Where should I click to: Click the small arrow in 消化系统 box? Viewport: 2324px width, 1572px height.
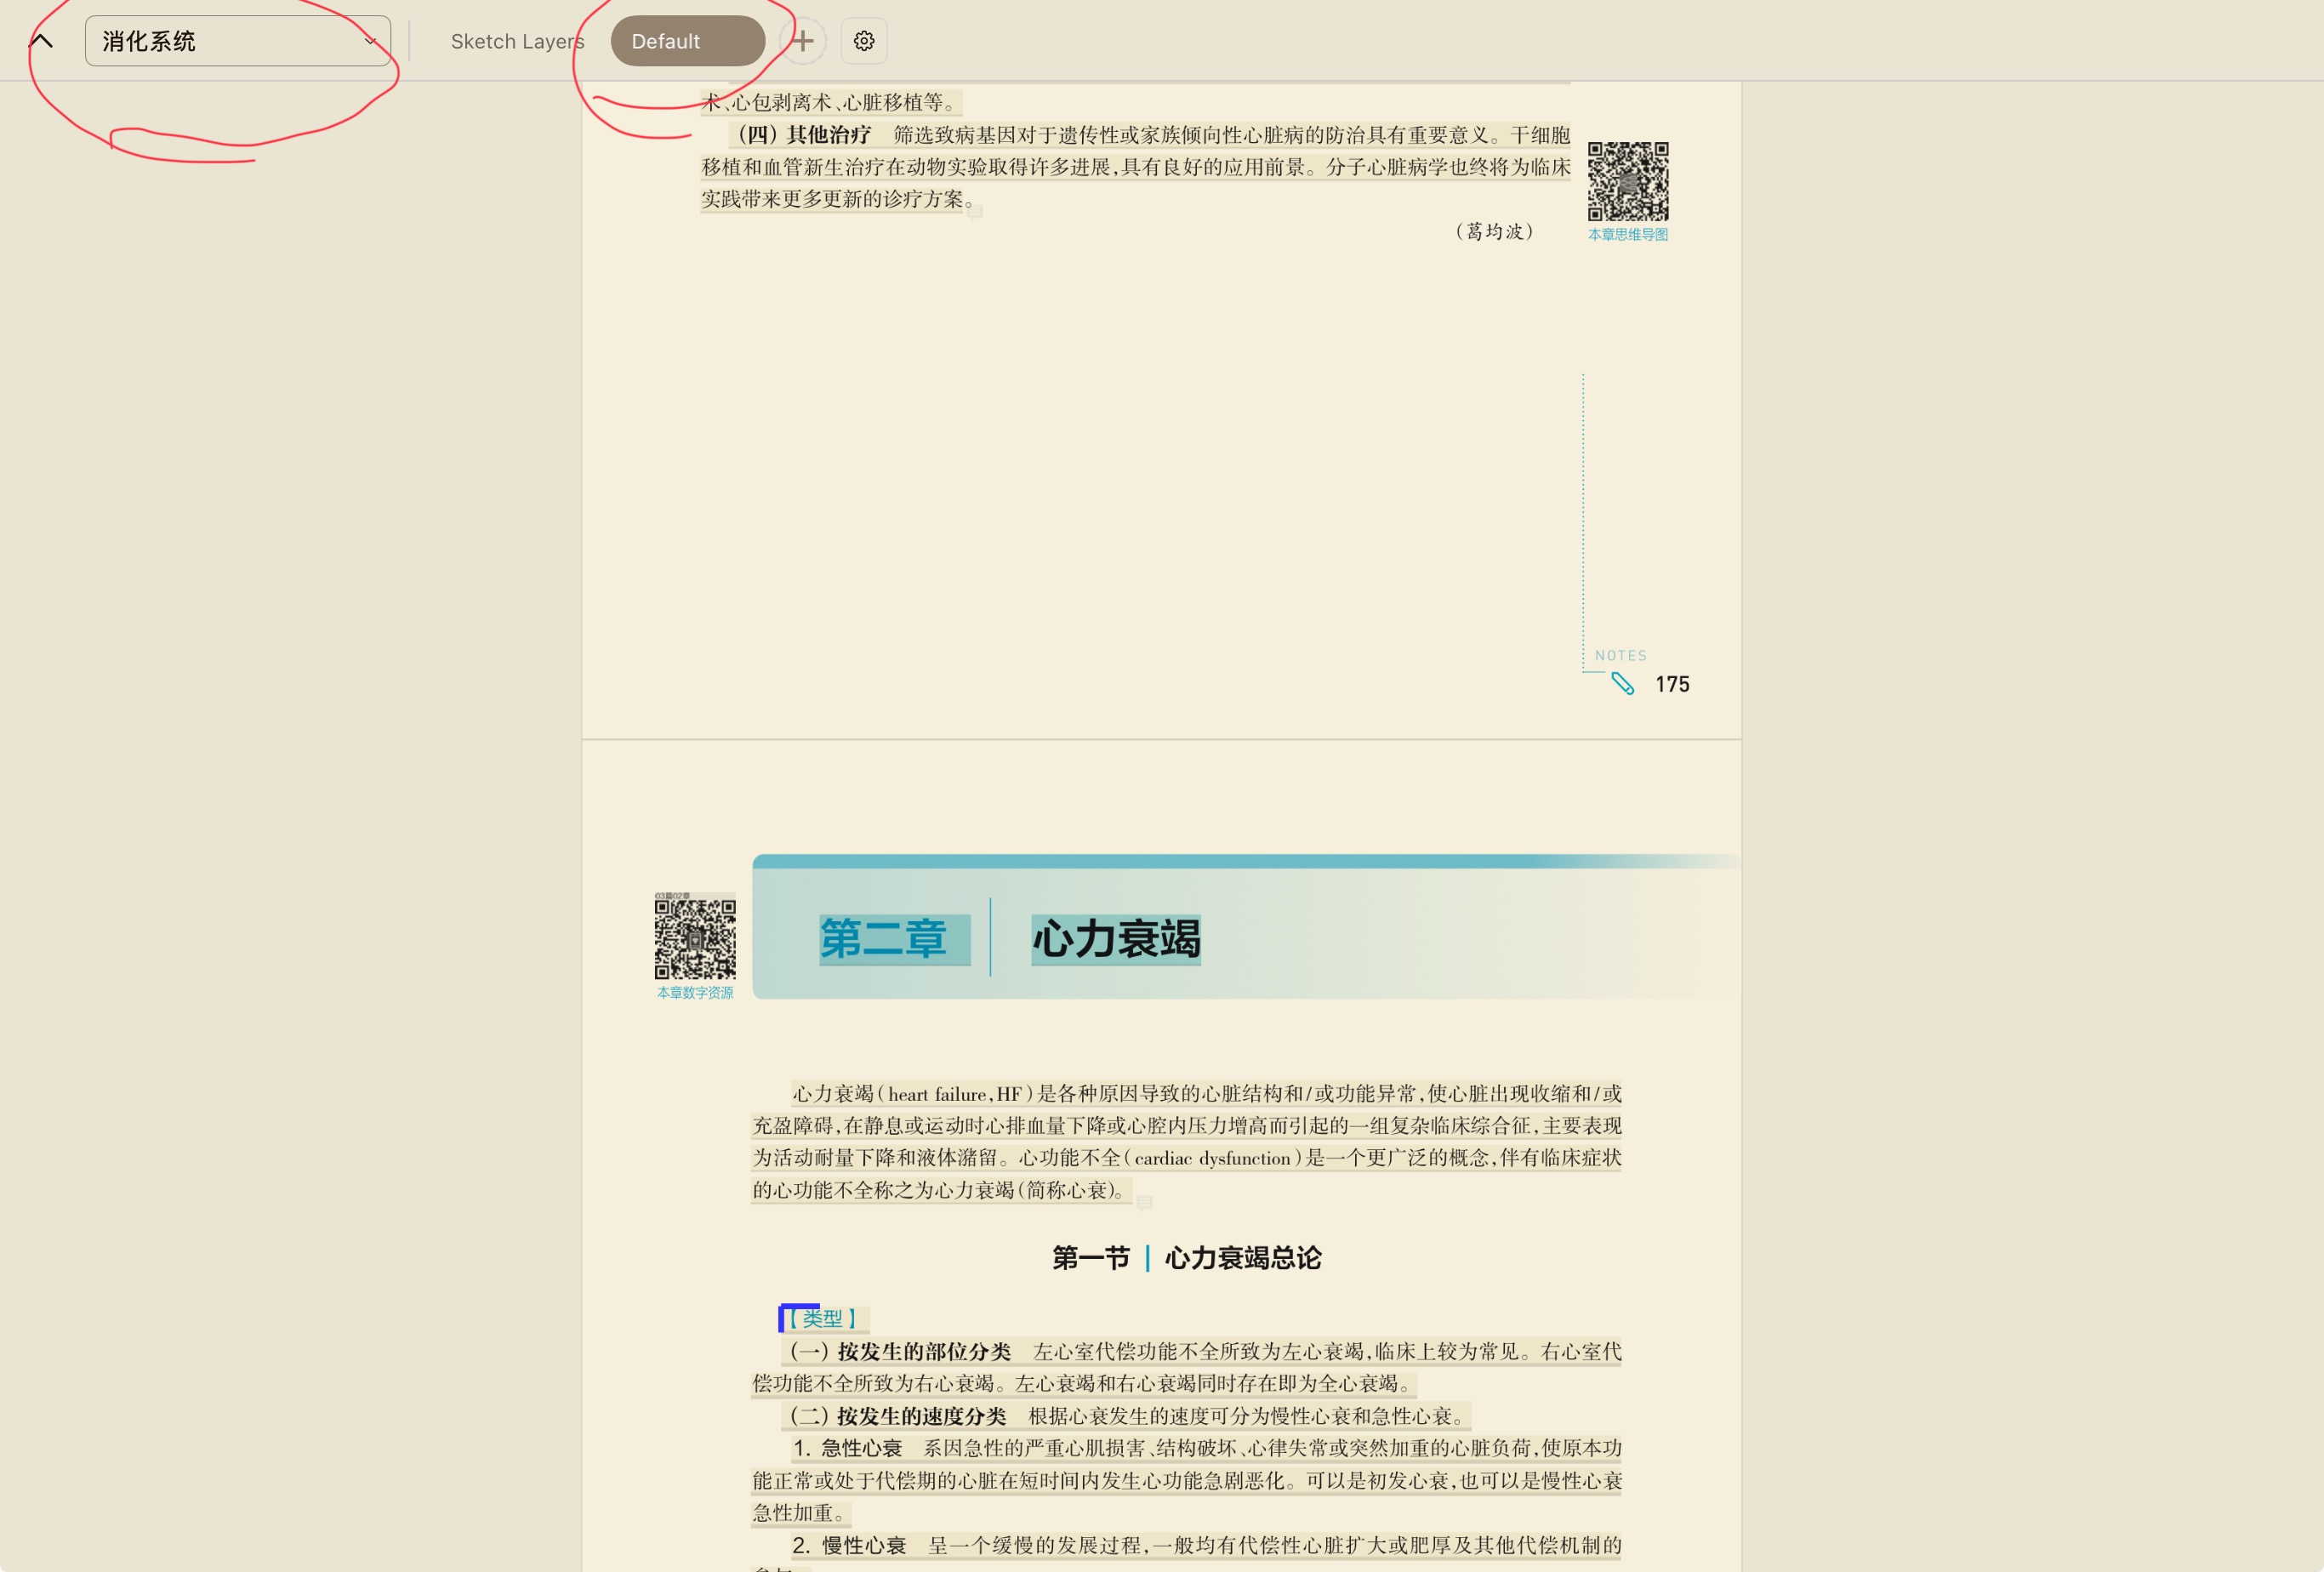coord(370,41)
